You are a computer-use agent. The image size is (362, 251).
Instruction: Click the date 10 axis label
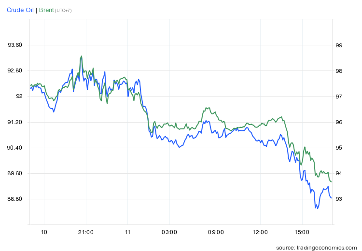pos(44,233)
